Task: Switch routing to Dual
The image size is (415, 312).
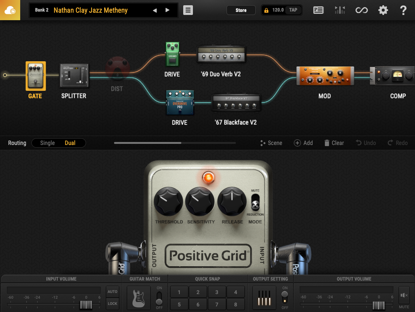Action: (x=70, y=143)
